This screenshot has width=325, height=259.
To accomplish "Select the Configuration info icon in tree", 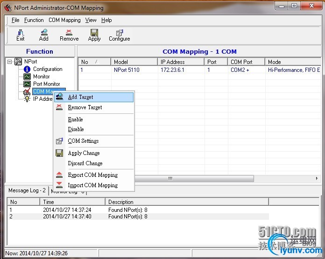I will [x=27, y=69].
